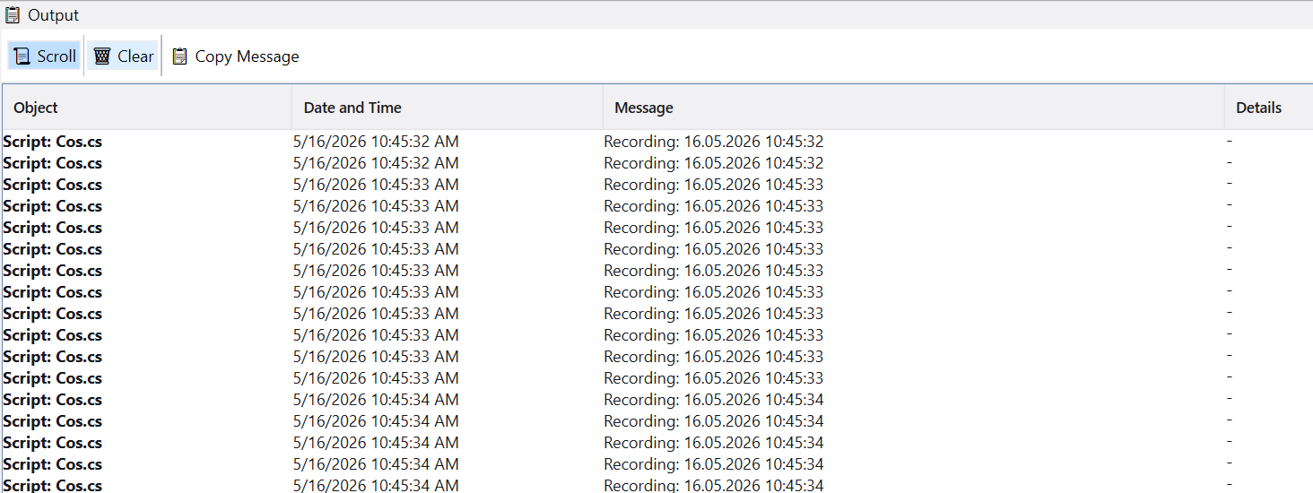The image size is (1313, 493).
Task: Sort by the Object column header
Action: [147, 108]
